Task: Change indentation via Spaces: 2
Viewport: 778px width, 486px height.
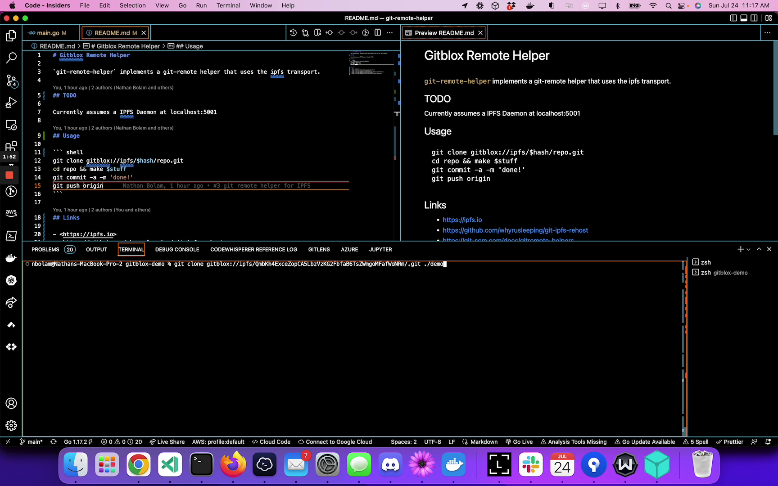Action: [x=404, y=442]
